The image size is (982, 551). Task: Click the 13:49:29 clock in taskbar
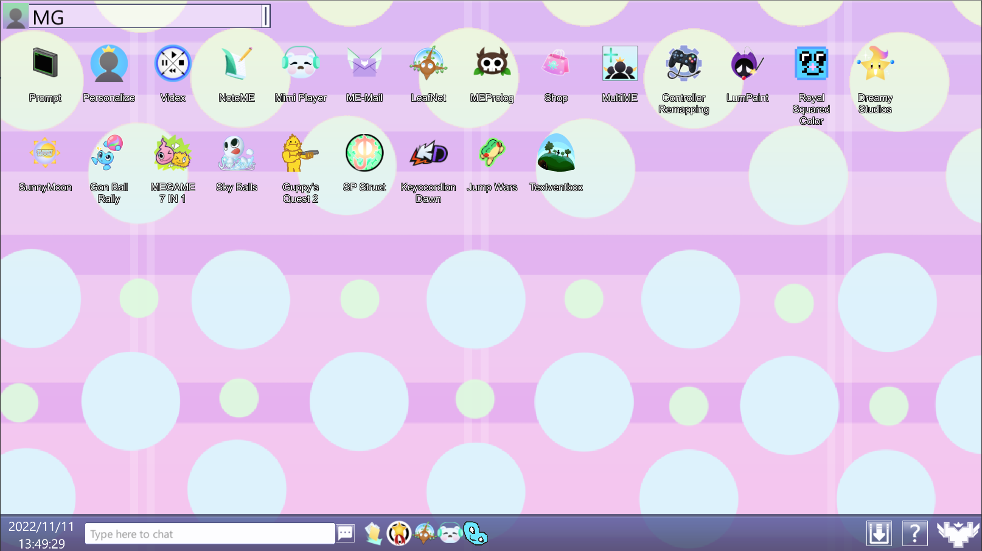pyautogui.click(x=41, y=544)
